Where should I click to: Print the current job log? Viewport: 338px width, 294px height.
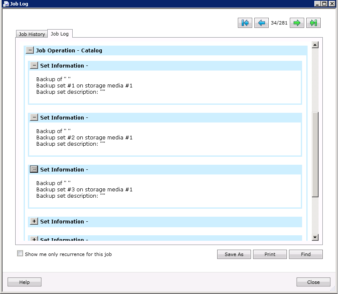click(270, 254)
